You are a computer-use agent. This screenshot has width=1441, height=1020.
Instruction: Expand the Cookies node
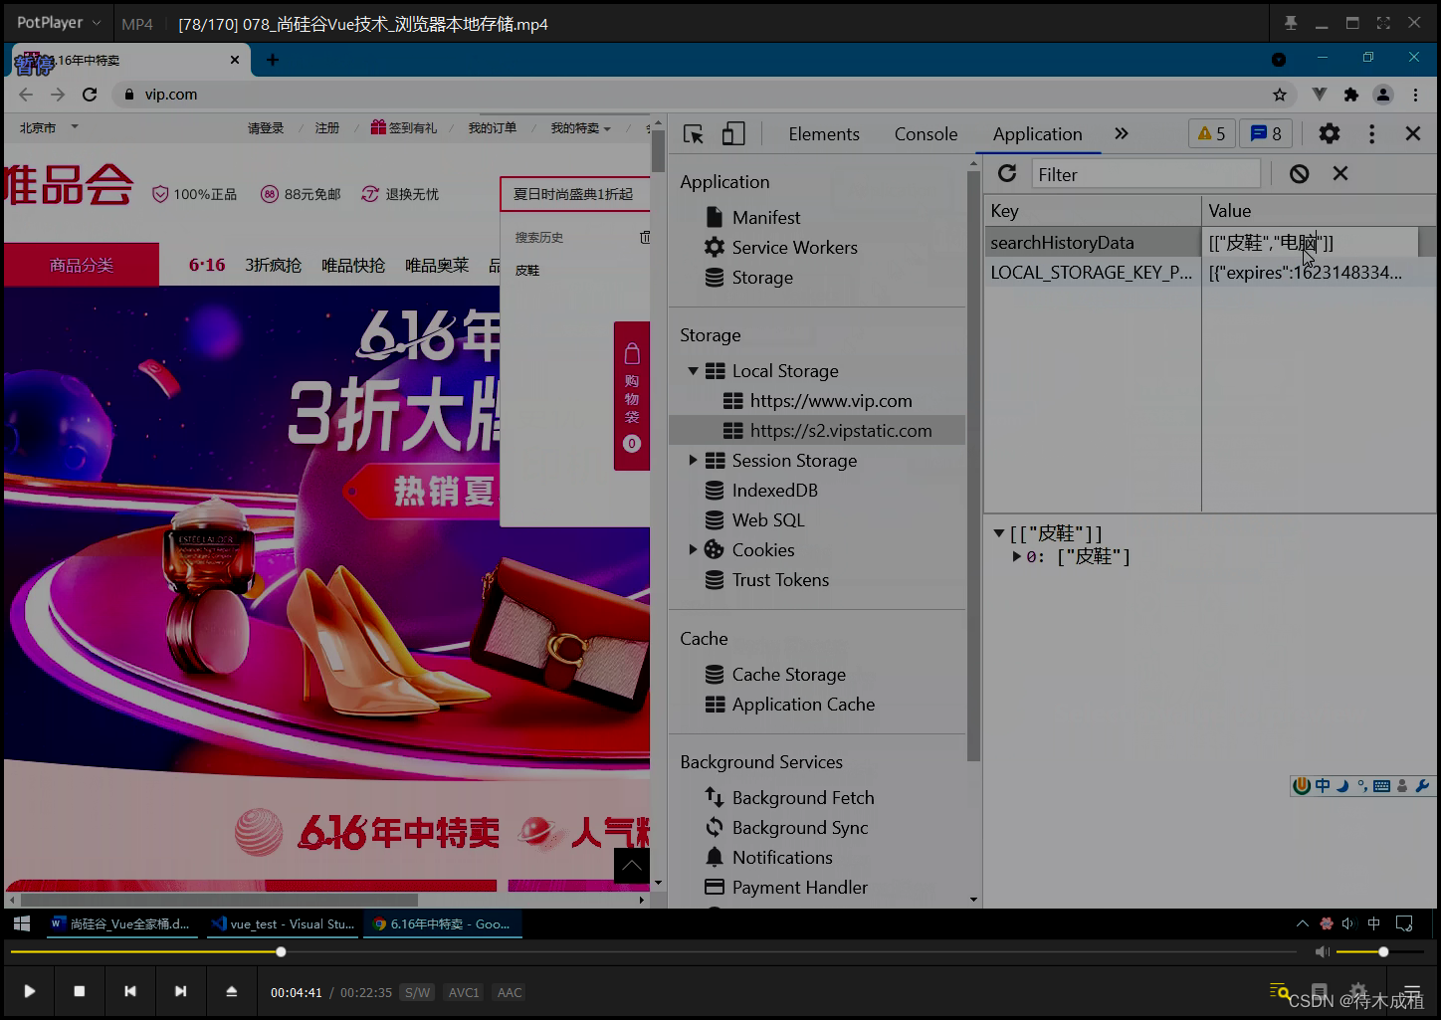[693, 549]
